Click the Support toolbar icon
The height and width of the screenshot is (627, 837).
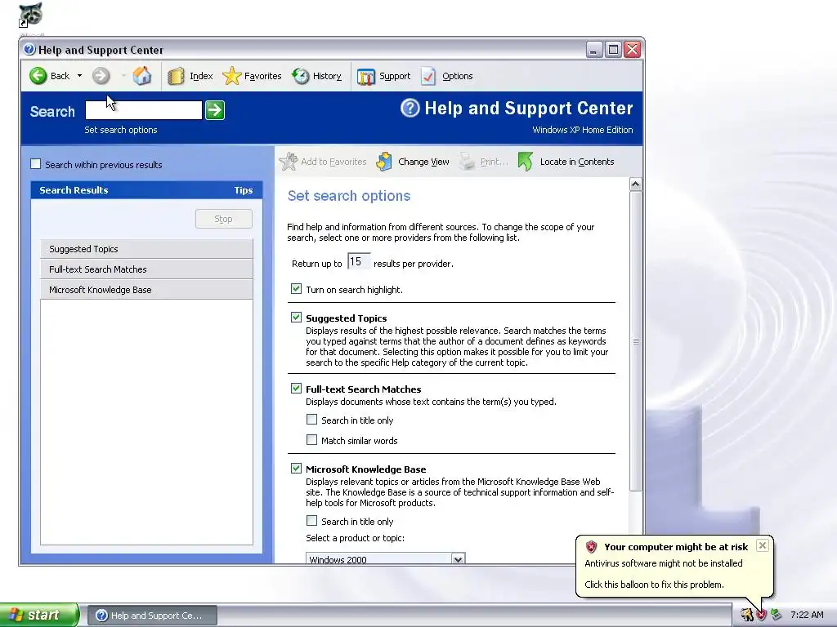pyautogui.click(x=366, y=76)
